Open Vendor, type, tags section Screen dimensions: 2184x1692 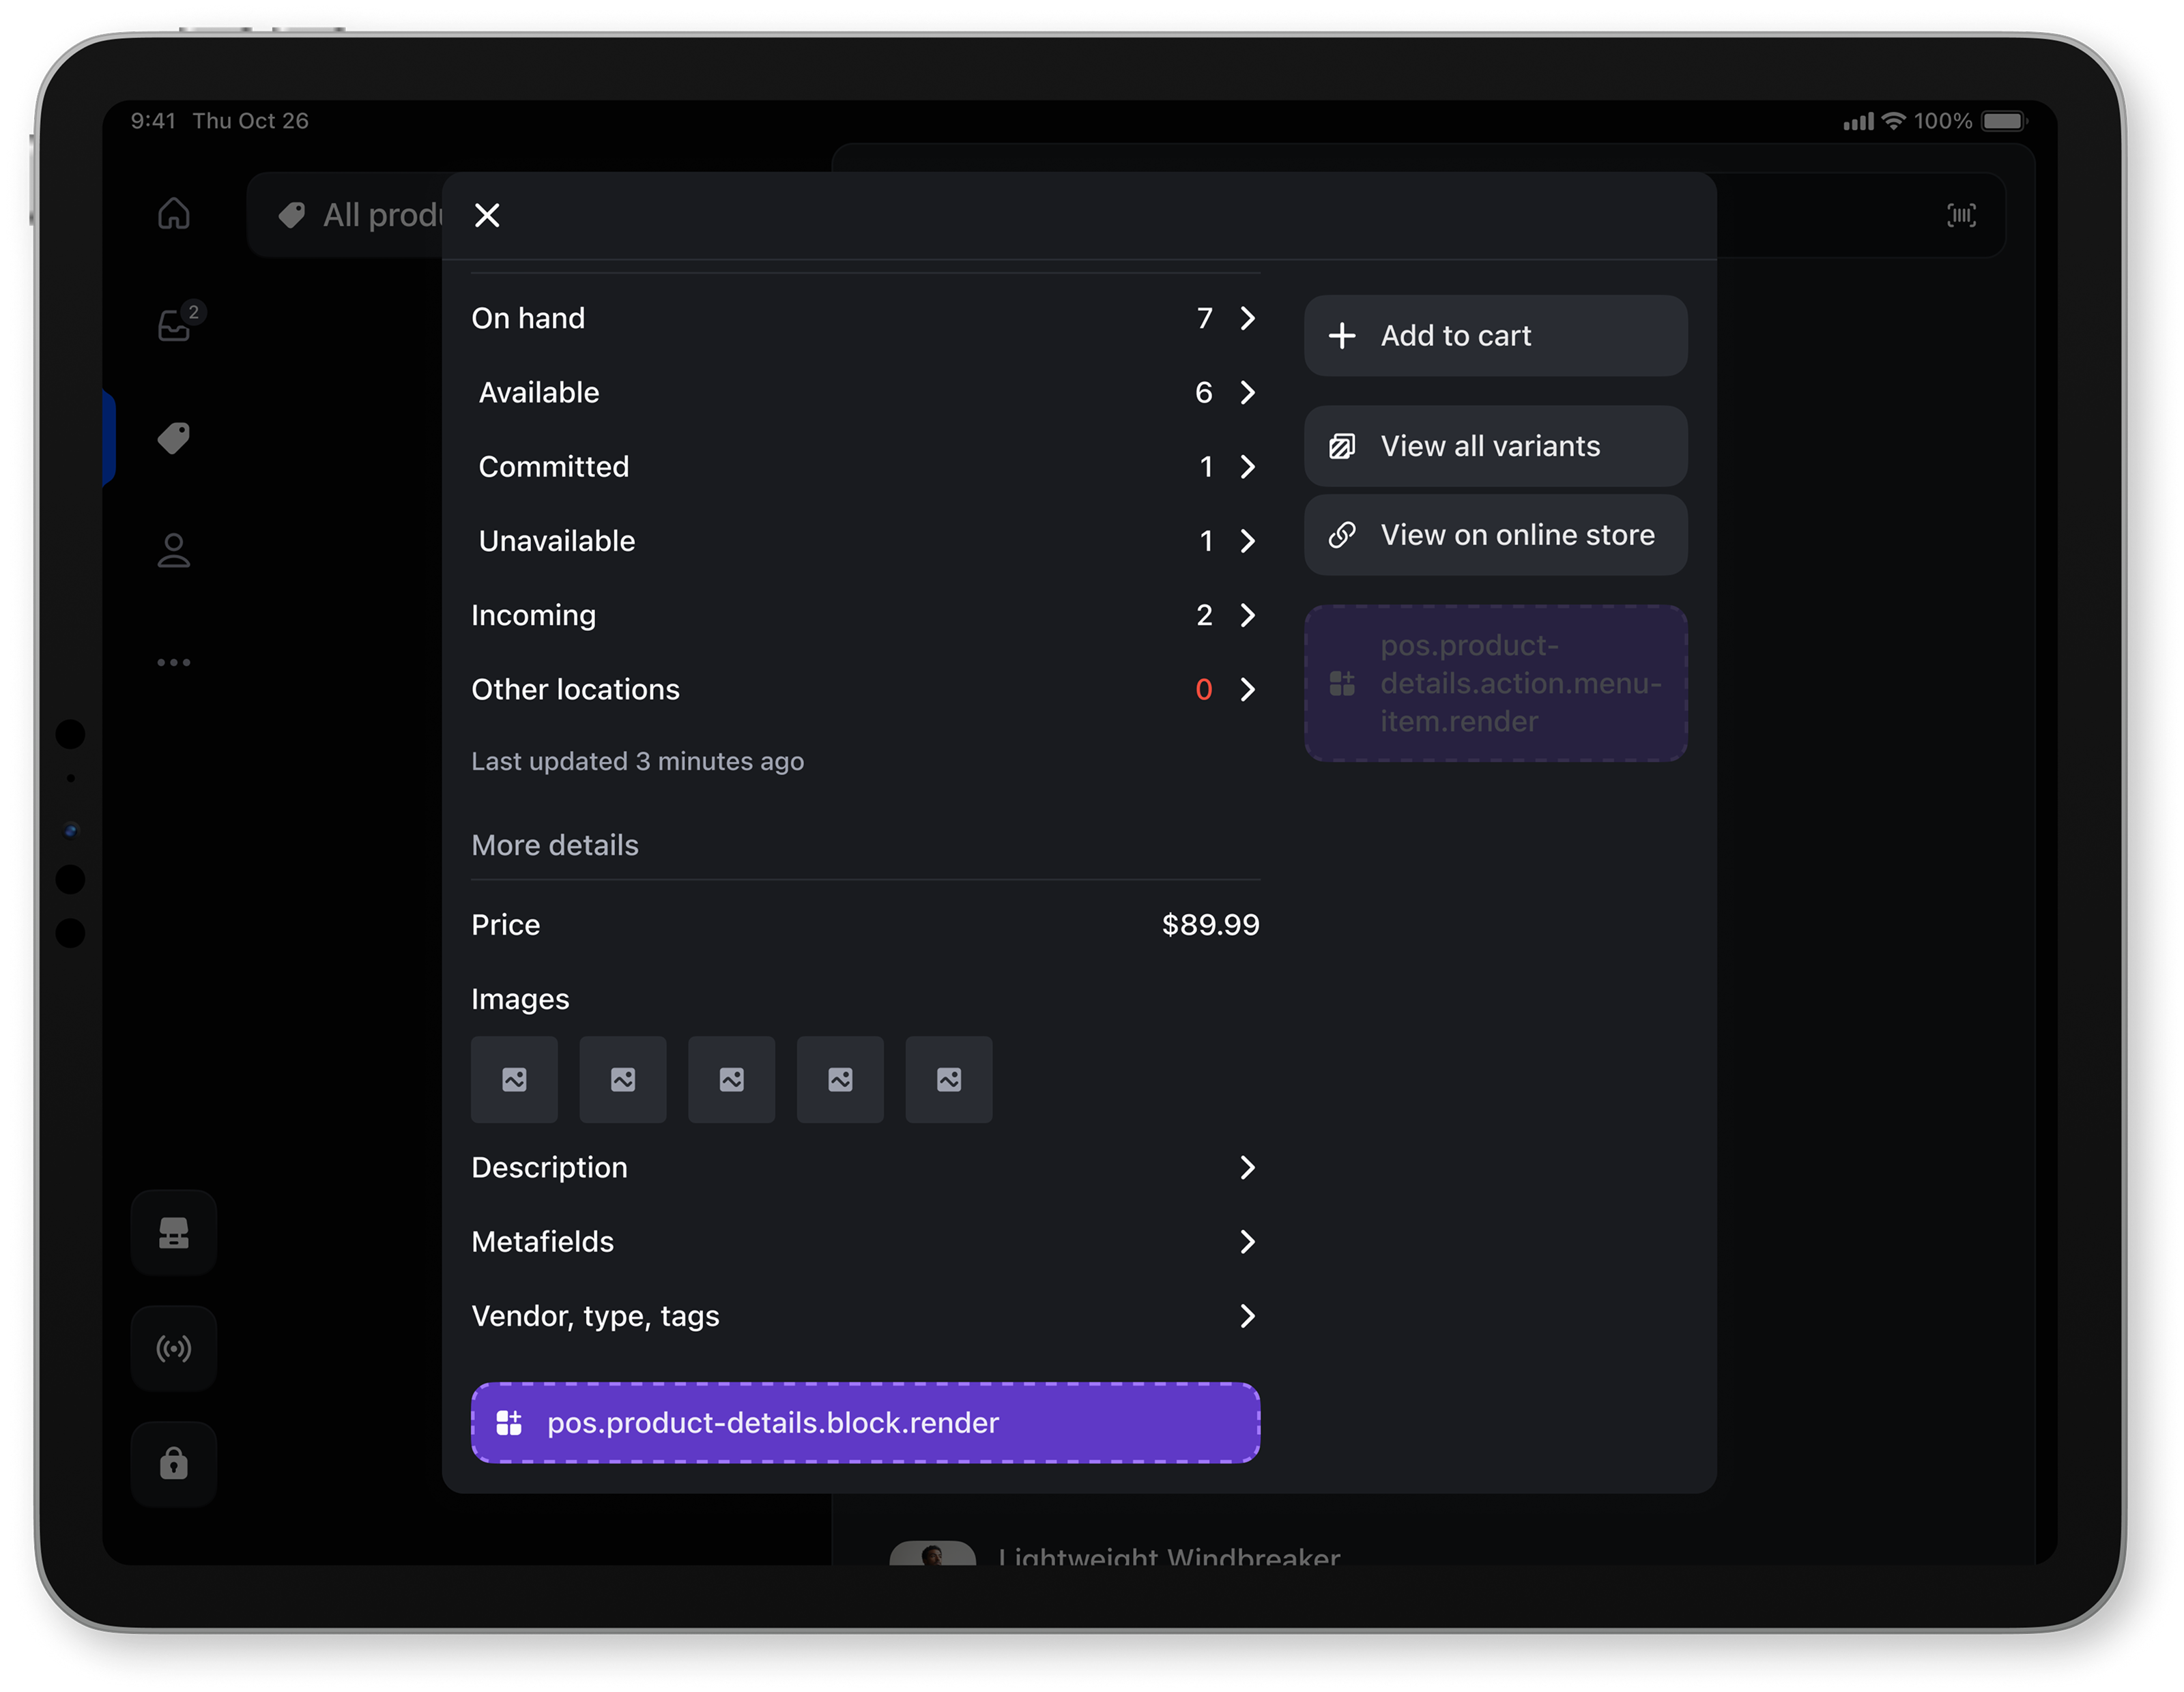pyautogui.click(x=865, y=1315)
